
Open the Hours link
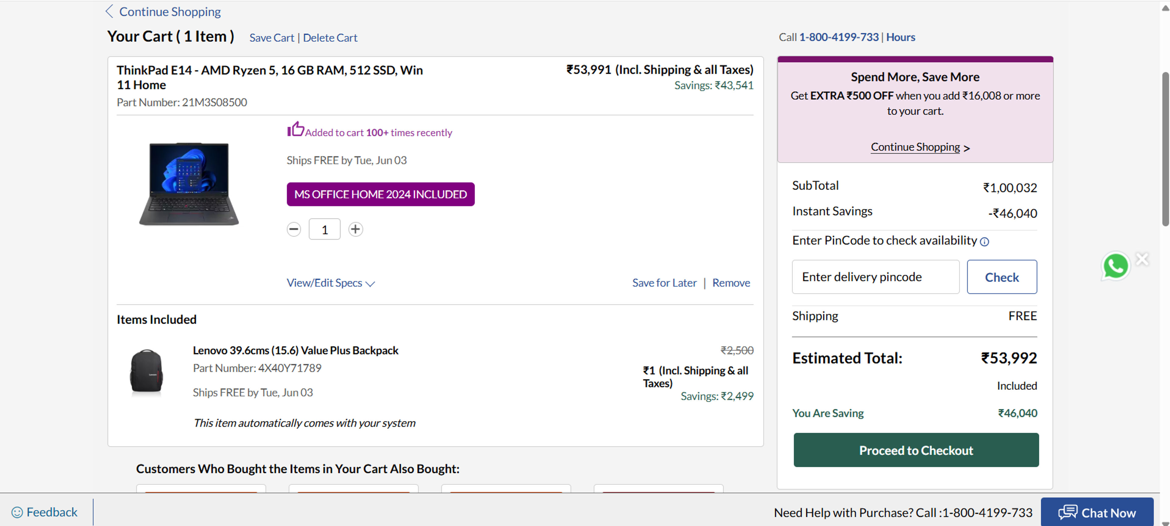click(900, 37)
